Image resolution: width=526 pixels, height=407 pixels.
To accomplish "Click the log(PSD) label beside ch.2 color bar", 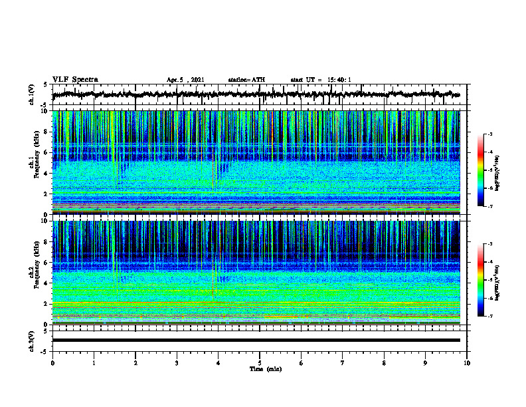I will (x=497, y=283).
